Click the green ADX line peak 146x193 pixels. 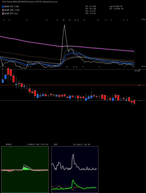pos(73,180)
